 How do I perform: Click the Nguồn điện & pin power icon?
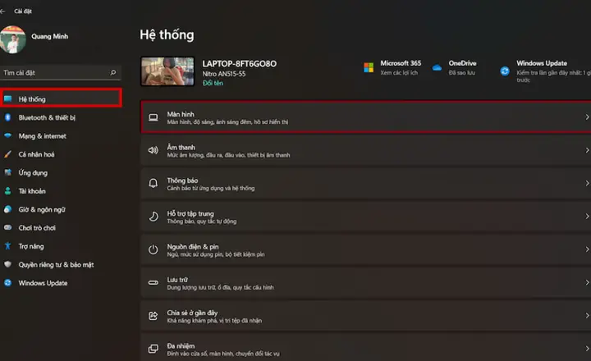tap(153, 249)
